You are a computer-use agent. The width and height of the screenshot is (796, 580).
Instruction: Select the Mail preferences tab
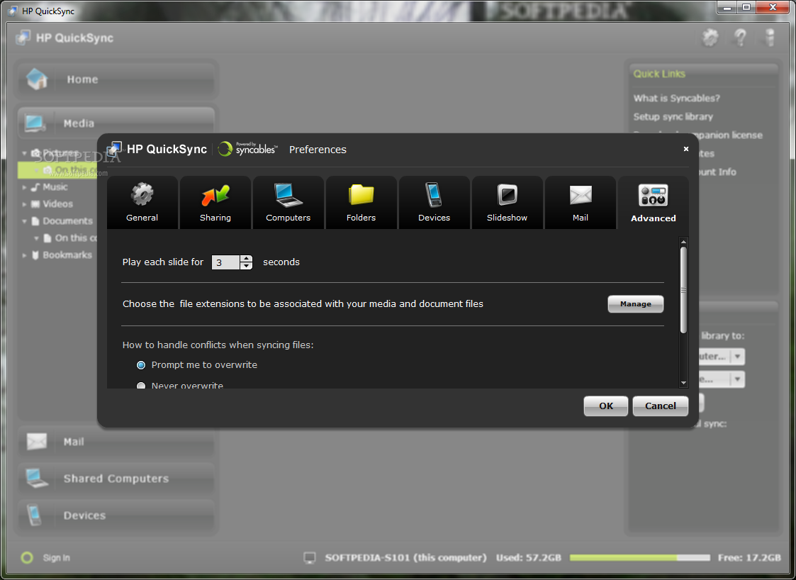(x=581, y=203)
